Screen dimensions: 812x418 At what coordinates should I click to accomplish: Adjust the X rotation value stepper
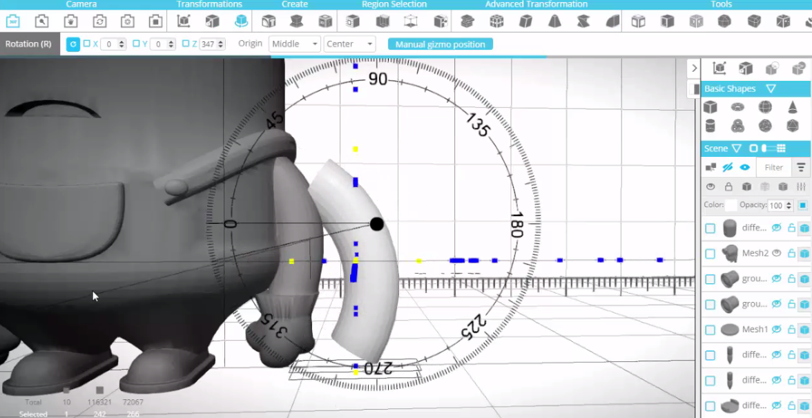pyautogui.click(x=122, y=44)
